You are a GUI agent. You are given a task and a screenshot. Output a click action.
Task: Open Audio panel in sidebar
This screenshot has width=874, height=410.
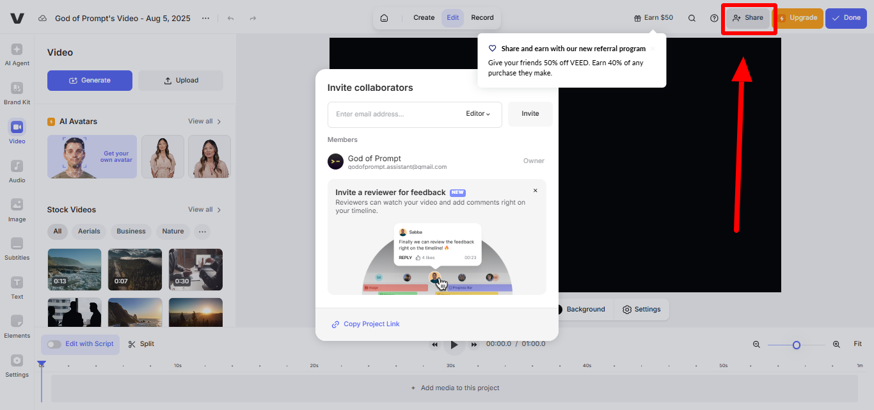(x=17, y=171)
